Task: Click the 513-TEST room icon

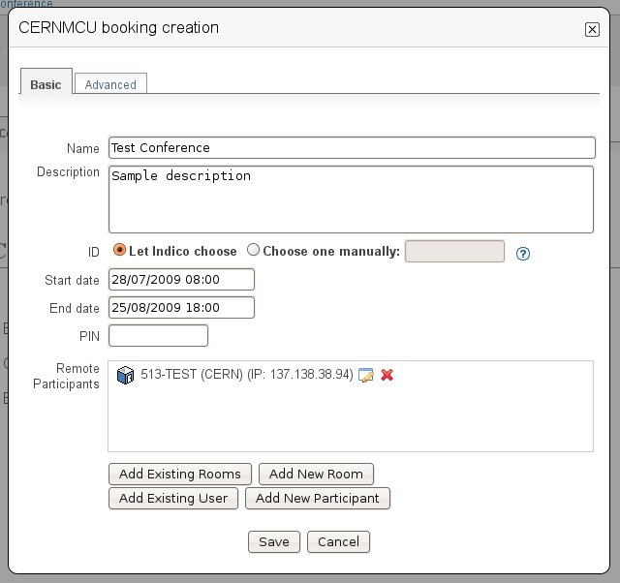Action: [x=125, y=375]
